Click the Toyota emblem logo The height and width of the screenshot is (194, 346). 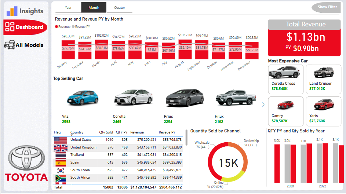pyautogui.click(x=26, y=158)
